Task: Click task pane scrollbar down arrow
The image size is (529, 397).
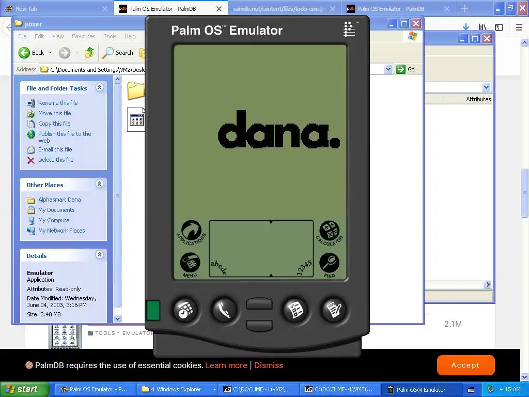Action: 117,318
